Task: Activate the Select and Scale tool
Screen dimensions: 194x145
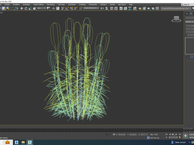Action: tap(30, 8)
